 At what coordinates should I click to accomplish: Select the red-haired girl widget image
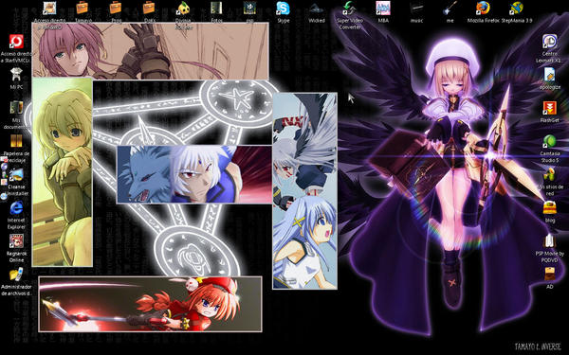(x=150, y=304)
